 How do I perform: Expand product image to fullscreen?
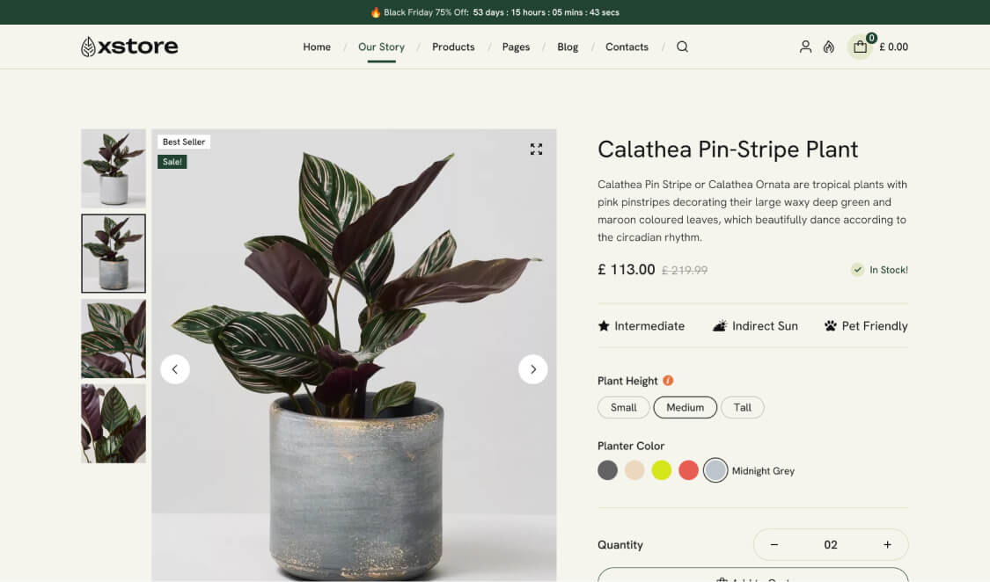click(536, 149)
